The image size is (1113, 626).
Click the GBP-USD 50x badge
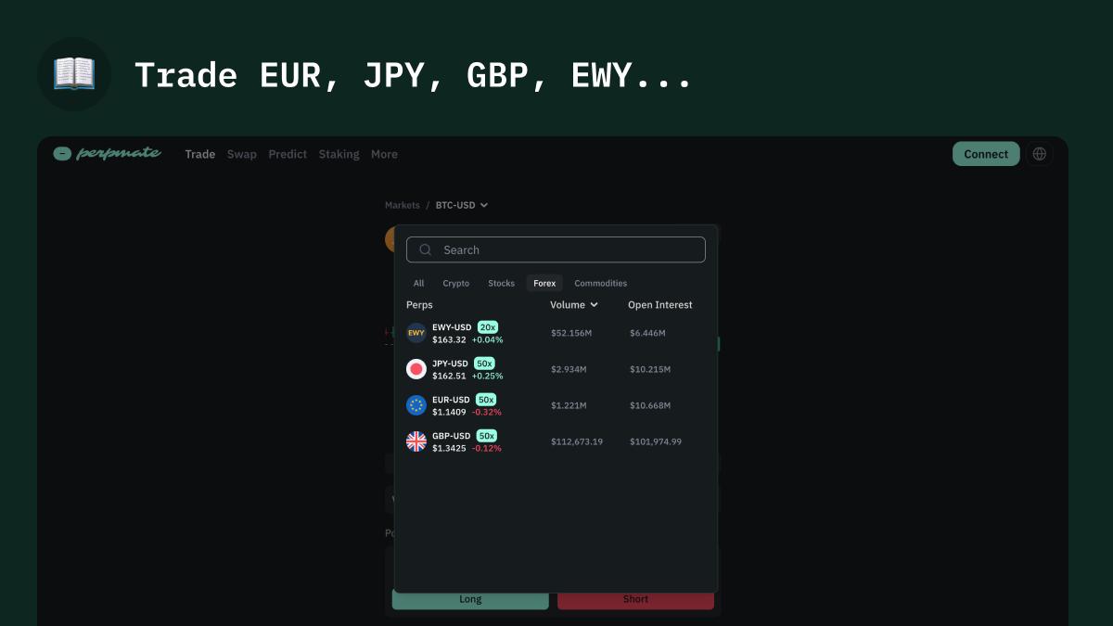tap(487, 435)
